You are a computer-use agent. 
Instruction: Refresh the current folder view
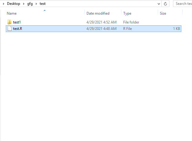click(x=165, y=4)
